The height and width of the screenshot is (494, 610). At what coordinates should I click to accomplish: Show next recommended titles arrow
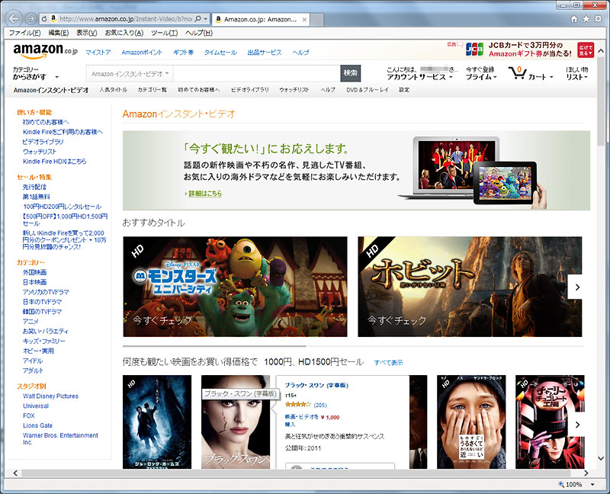[x=577, y=287]
